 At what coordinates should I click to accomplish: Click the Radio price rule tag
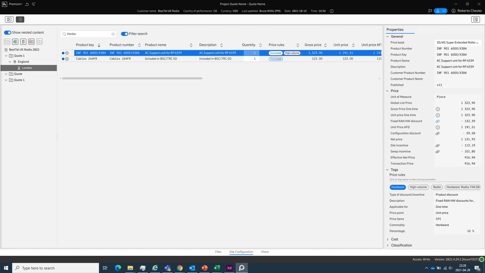point(437,187)
